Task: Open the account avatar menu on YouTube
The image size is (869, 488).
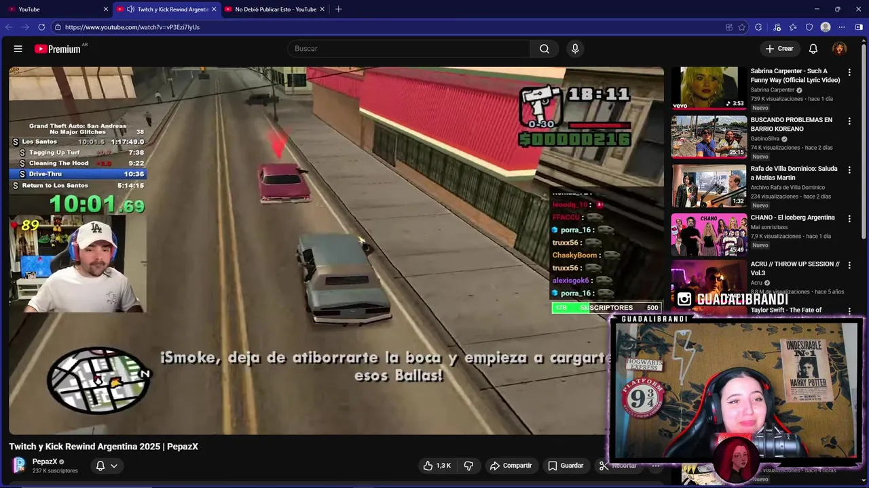Action: (x=840, y=49)
